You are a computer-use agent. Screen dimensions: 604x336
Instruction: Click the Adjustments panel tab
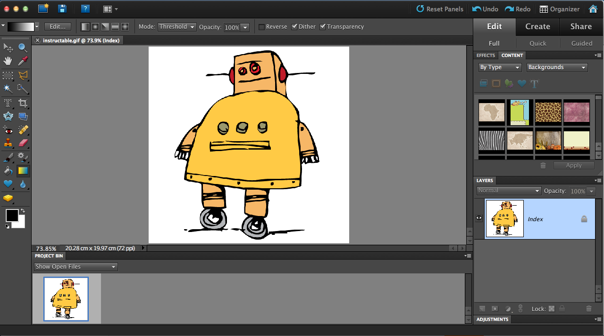[492, 320]
